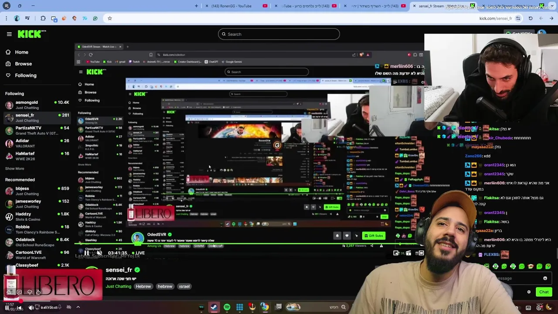The width and height of the screenshot is (558, 314).
Task: Click the Just Chatting category link
Action: (118, 287)
